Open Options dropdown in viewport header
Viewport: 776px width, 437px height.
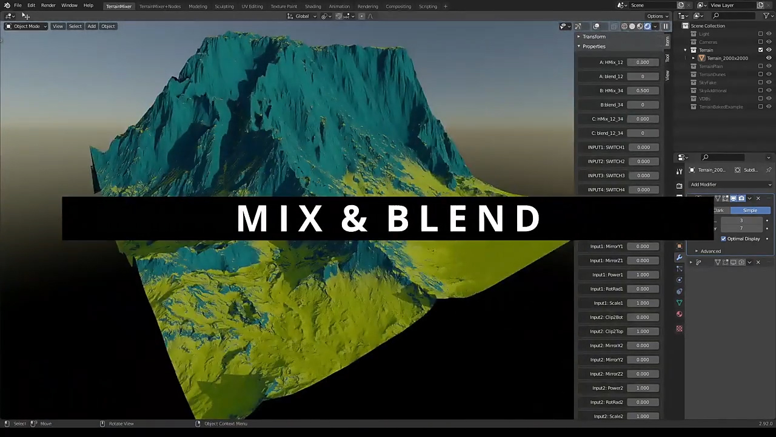(657, 16)
